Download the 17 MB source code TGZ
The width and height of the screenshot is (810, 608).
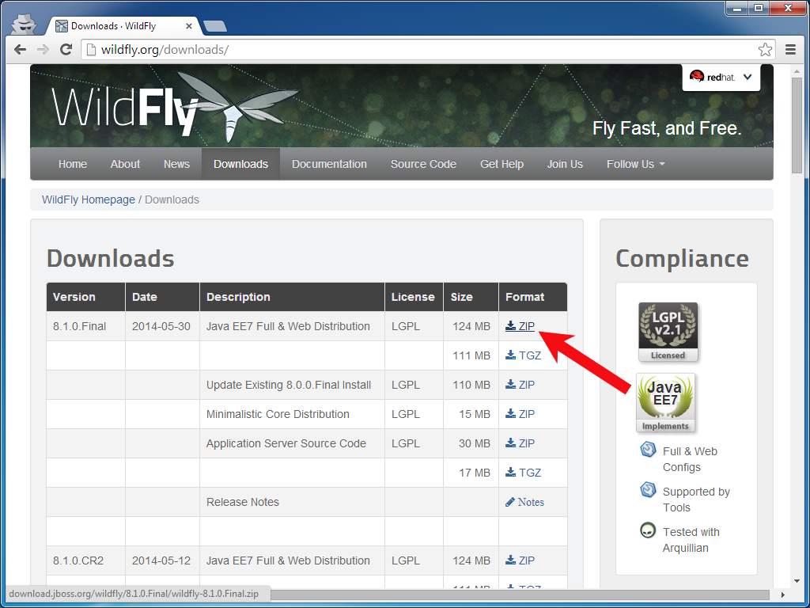coord(524,473)
